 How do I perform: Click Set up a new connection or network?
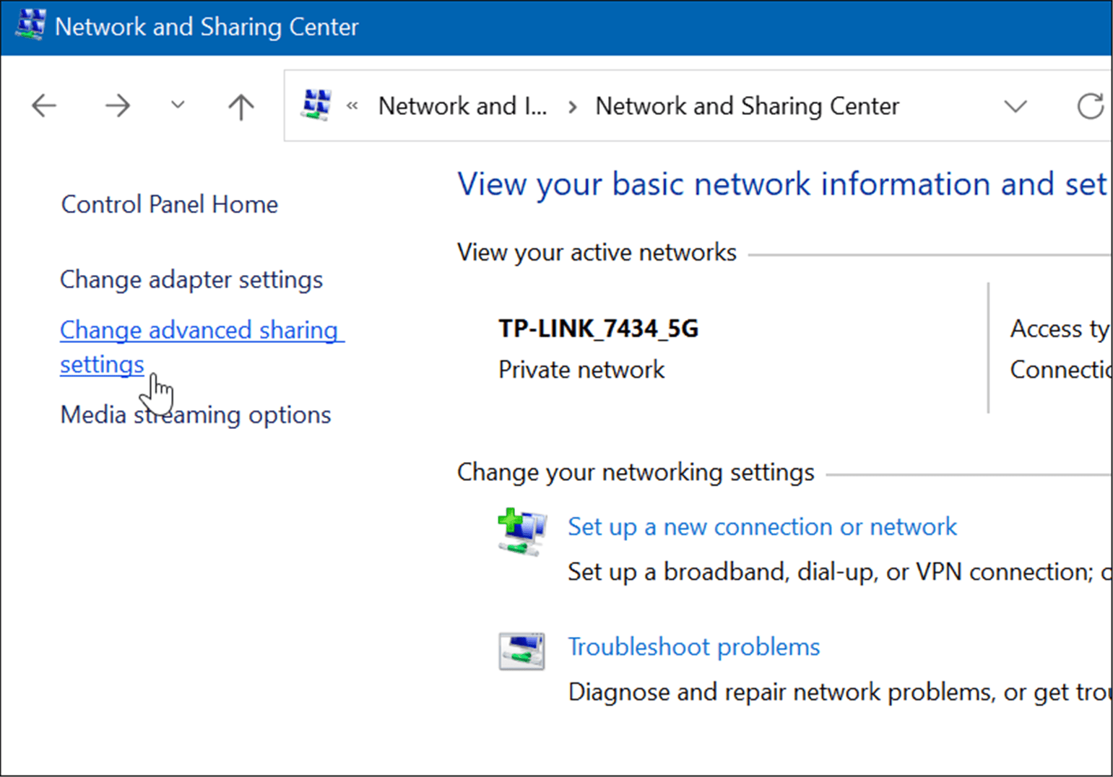point(762,526)
